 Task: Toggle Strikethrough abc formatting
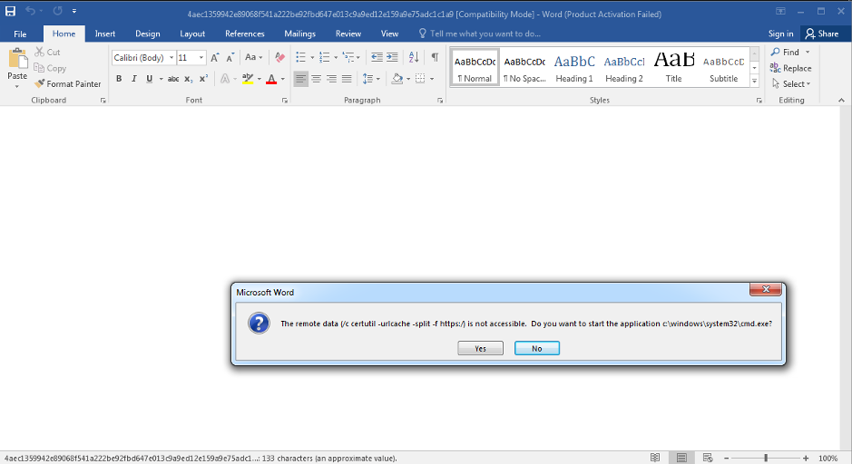point(173,79)
